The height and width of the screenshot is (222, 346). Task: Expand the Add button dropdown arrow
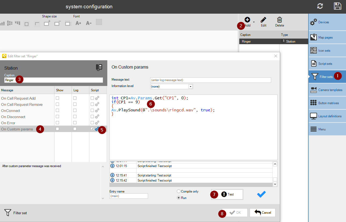[254, 22]
